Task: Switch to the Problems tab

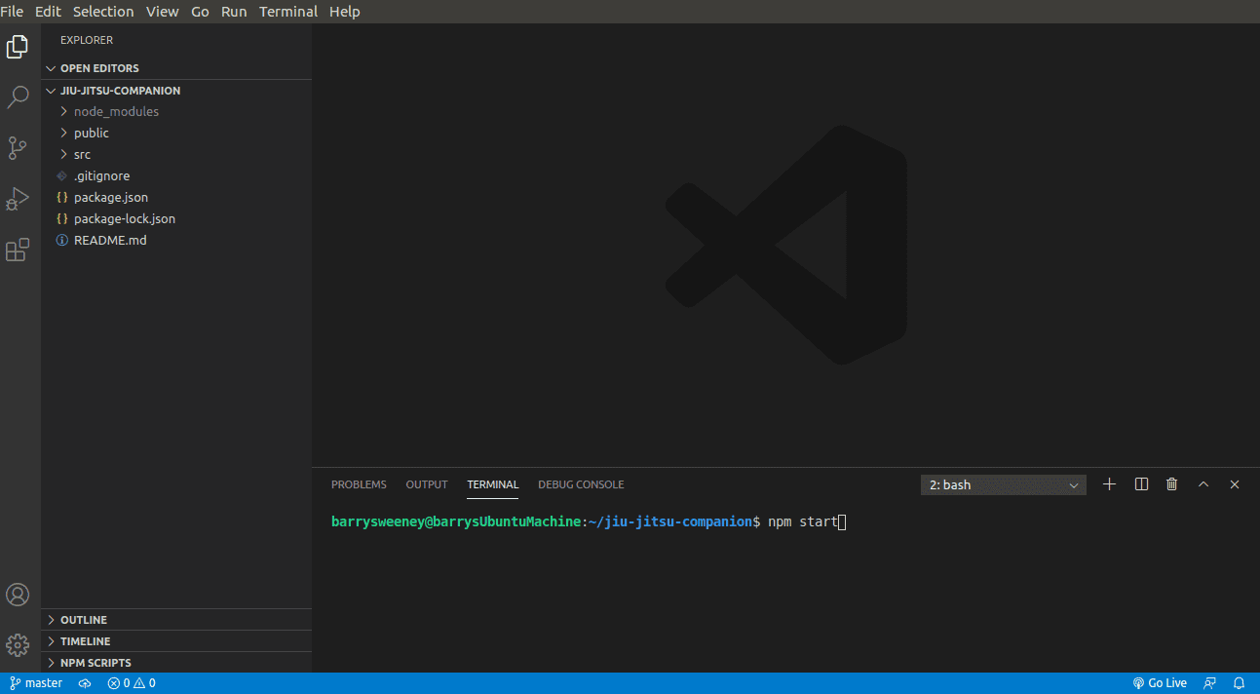Action: click(359, 484)
